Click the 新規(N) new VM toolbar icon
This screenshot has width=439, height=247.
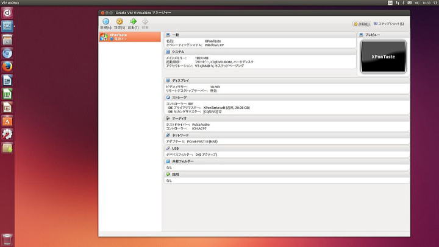(x=106, y=21)
